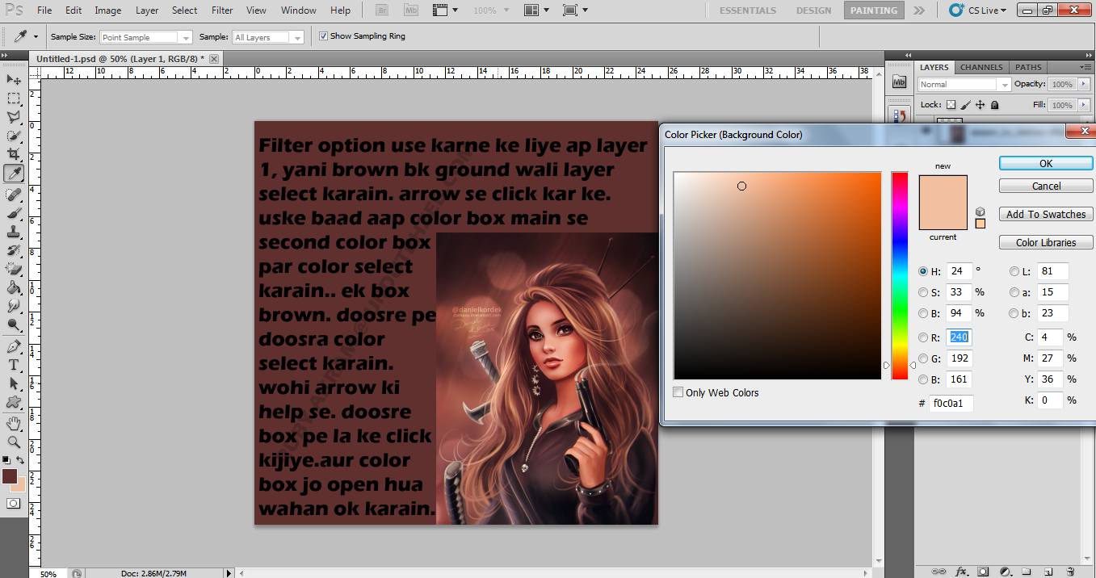Select the Eyedropper tool in the toolbox

tap(14, 173)
